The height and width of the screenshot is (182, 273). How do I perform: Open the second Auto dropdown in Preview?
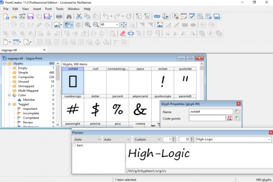click(x=117, y=139)
